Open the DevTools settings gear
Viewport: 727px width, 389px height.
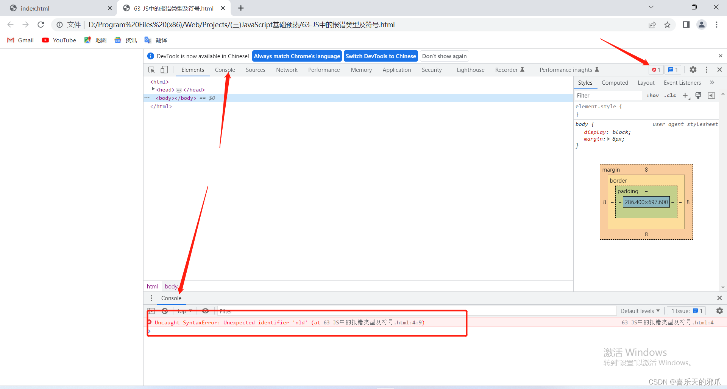click(693, 70)
